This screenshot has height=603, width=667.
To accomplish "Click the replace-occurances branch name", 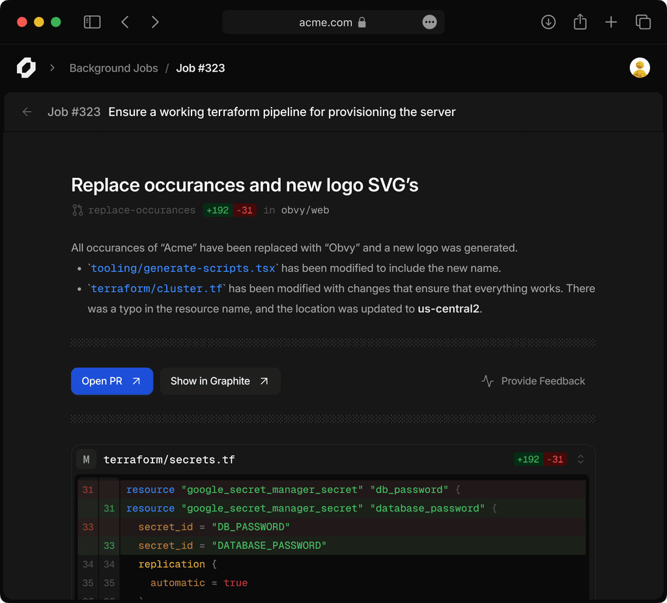I will point(141,211).
